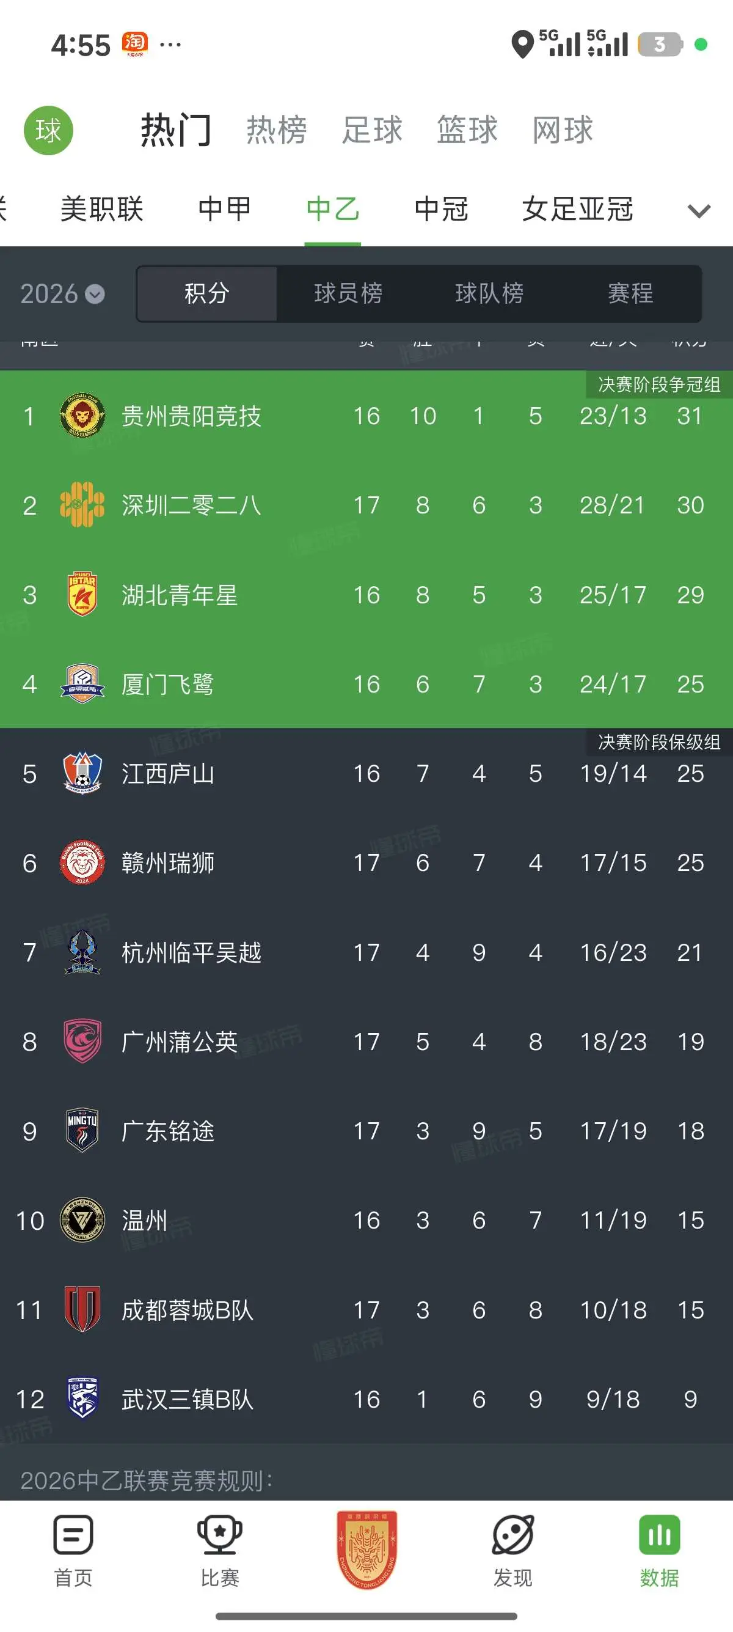Switch to the 球队榜 segment
This screenshot has width=733, height=1632.
pos(489,293)
